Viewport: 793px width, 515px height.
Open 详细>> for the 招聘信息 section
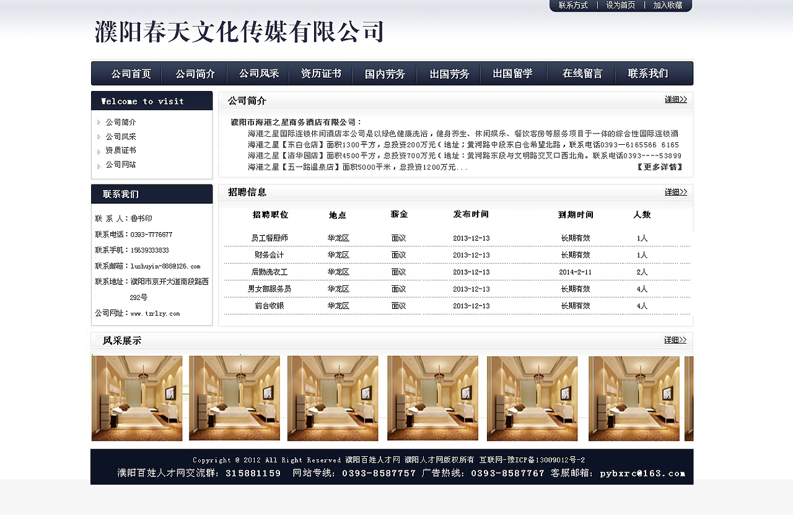[675, 192]
